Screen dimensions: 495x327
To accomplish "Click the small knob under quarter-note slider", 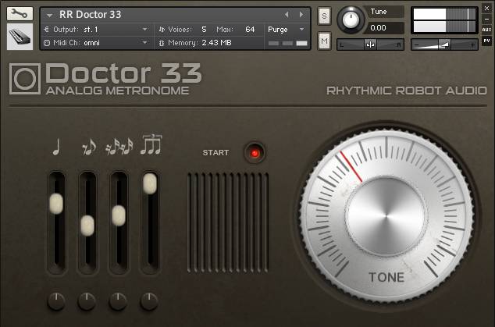I will click(56, 300).
